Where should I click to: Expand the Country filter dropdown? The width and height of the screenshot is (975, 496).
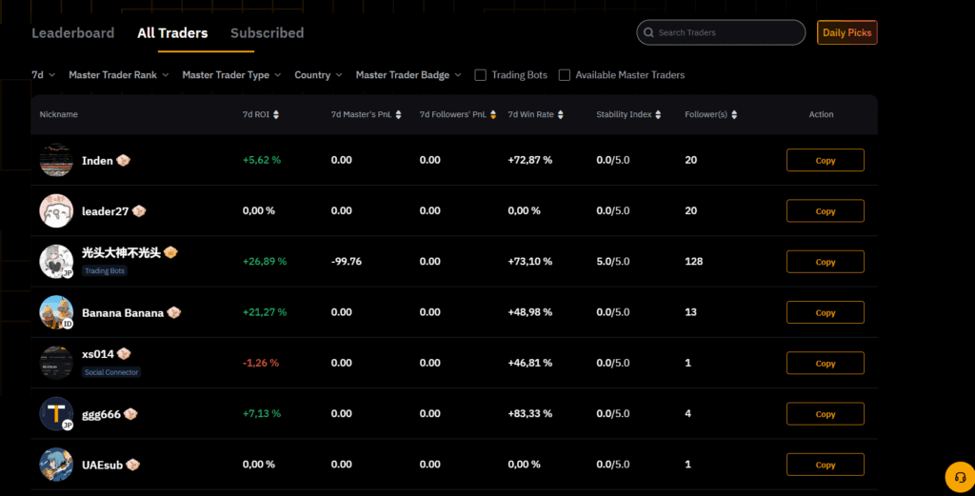(x=318, y=75)
